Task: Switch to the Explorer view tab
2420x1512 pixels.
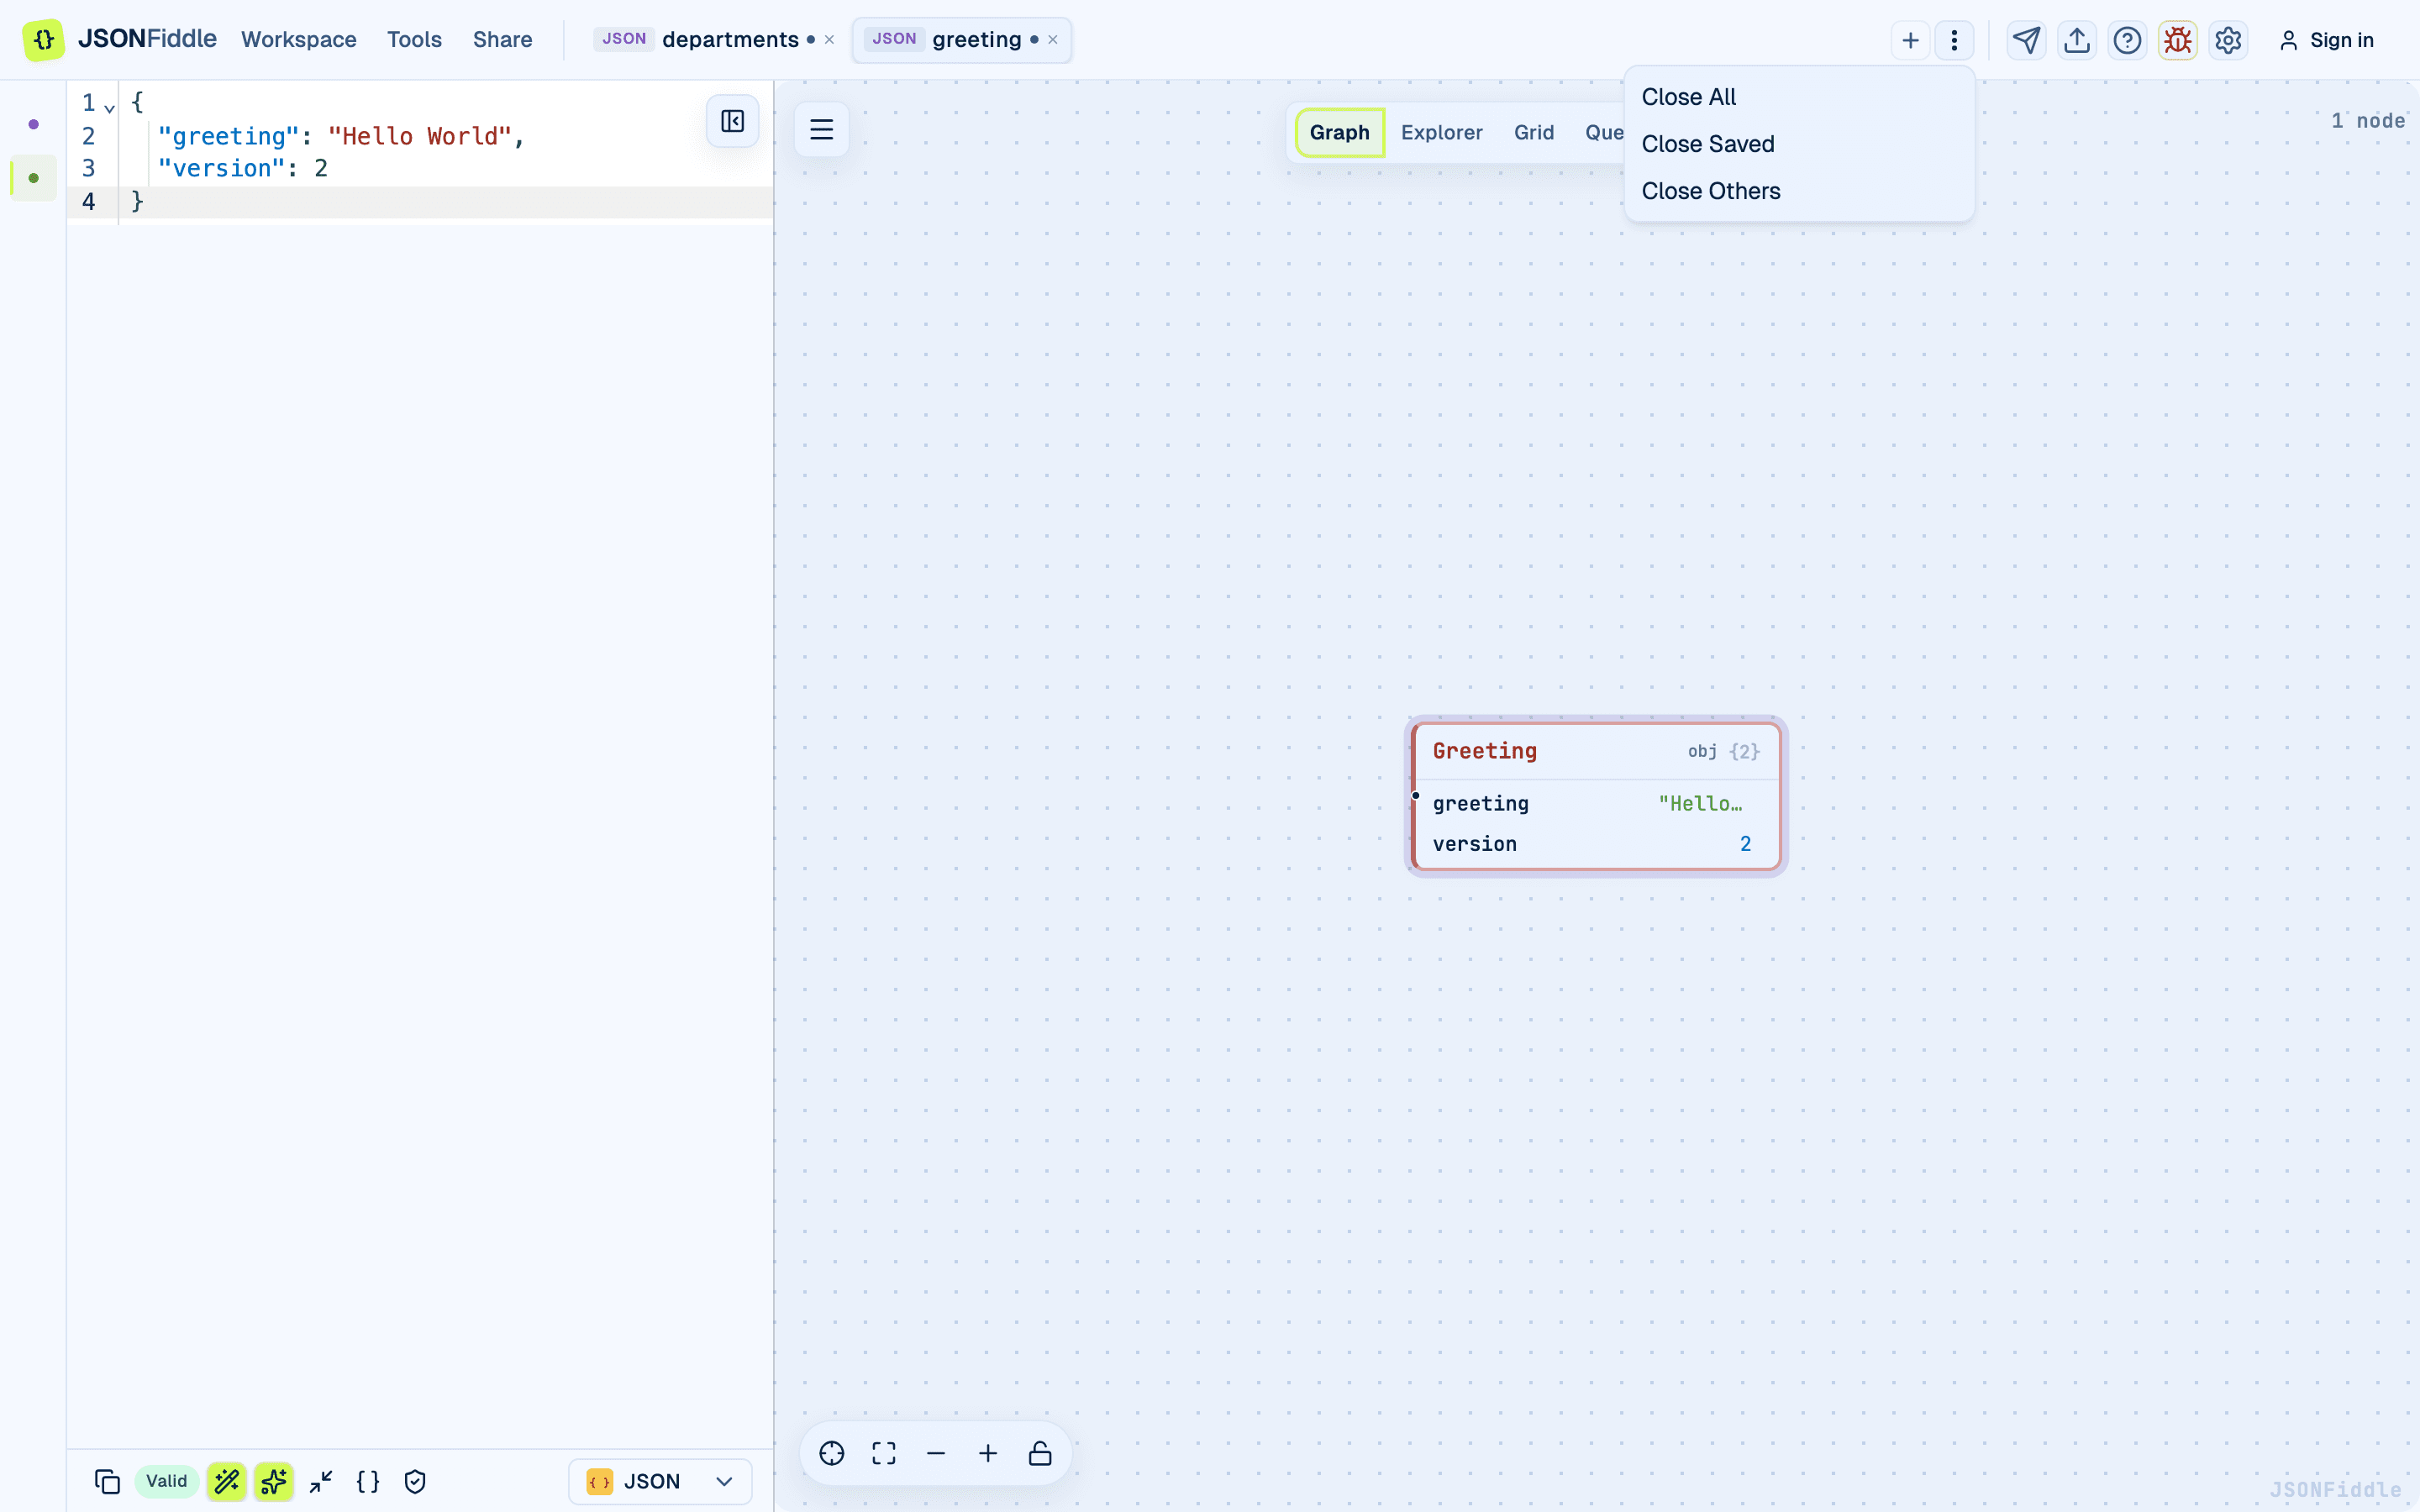Action: (1441, 132)
